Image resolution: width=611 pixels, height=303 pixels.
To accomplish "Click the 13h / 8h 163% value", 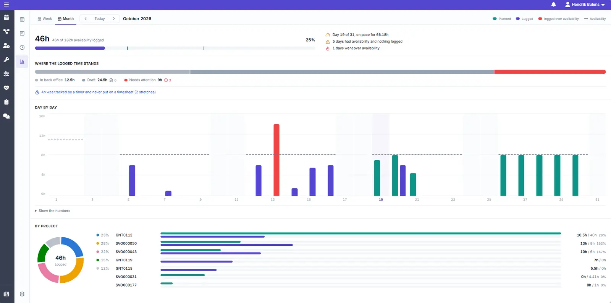I will point(593,244).
